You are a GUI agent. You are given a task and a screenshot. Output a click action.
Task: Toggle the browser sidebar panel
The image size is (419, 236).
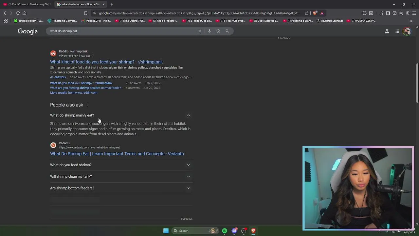(388, 13)
